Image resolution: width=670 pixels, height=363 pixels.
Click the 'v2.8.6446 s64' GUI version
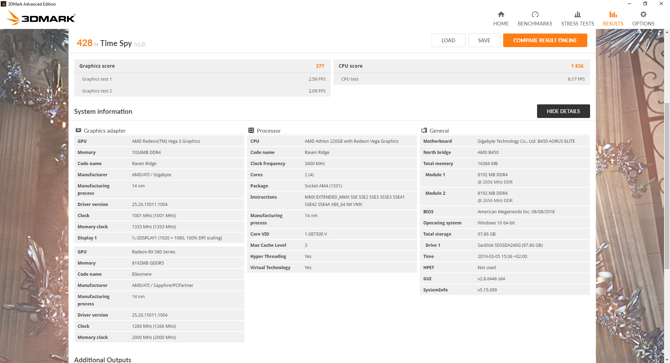[491, 279]
